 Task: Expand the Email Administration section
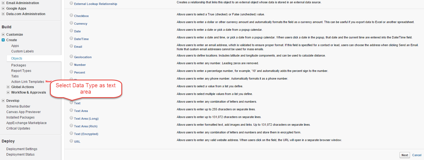(3, 3)
